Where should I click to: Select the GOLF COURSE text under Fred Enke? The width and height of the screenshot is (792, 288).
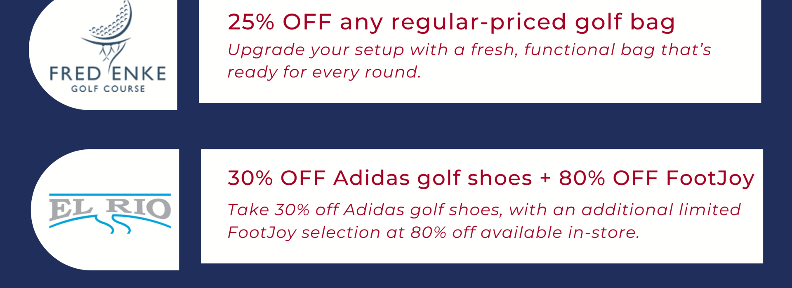[108, 88]
